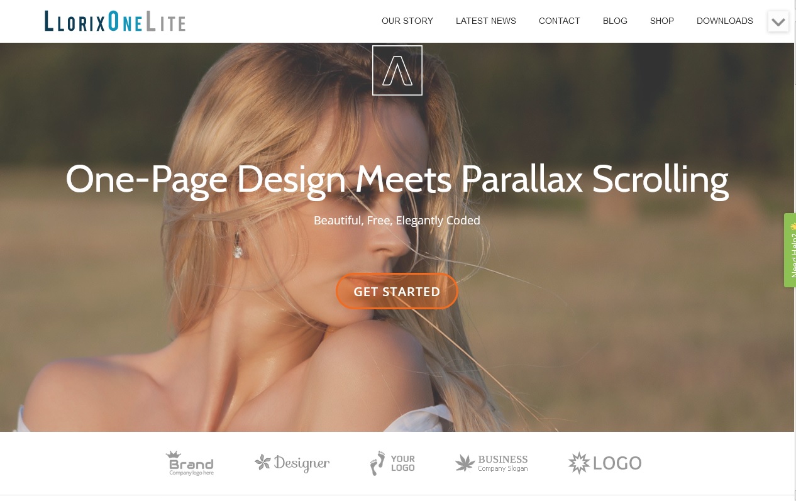Screen dimensions: 796x501
Task: Click the Llorix One Lite site logo
Action: [115, 21]
